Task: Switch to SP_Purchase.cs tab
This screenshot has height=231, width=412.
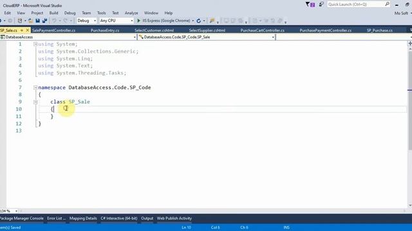Action: 380,30
